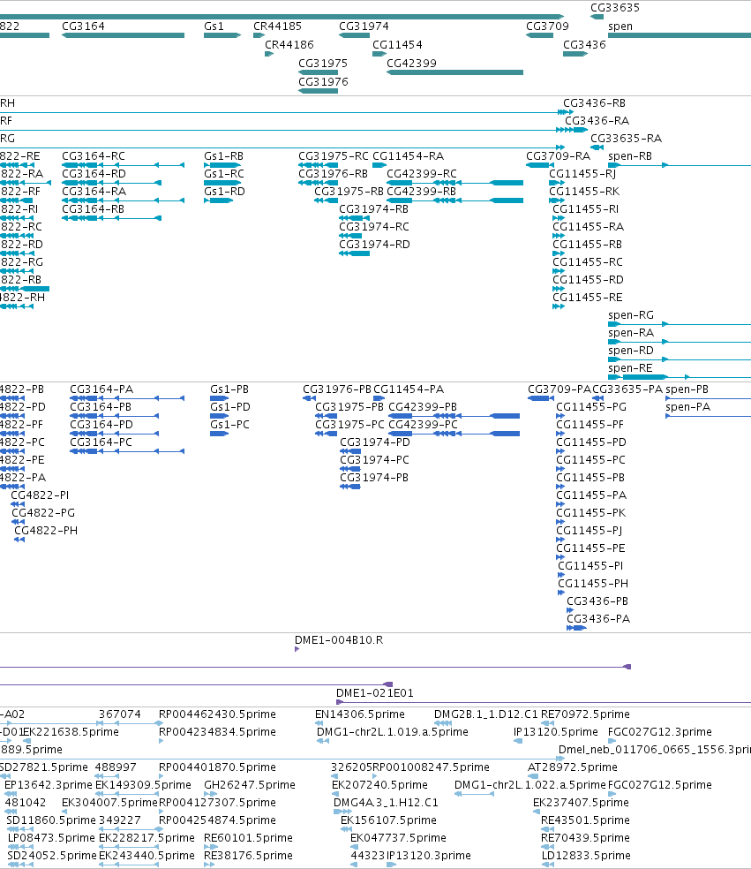Open the 'CG11454' gene label
The width and height of the screenshot is (751, 869).
397,45
